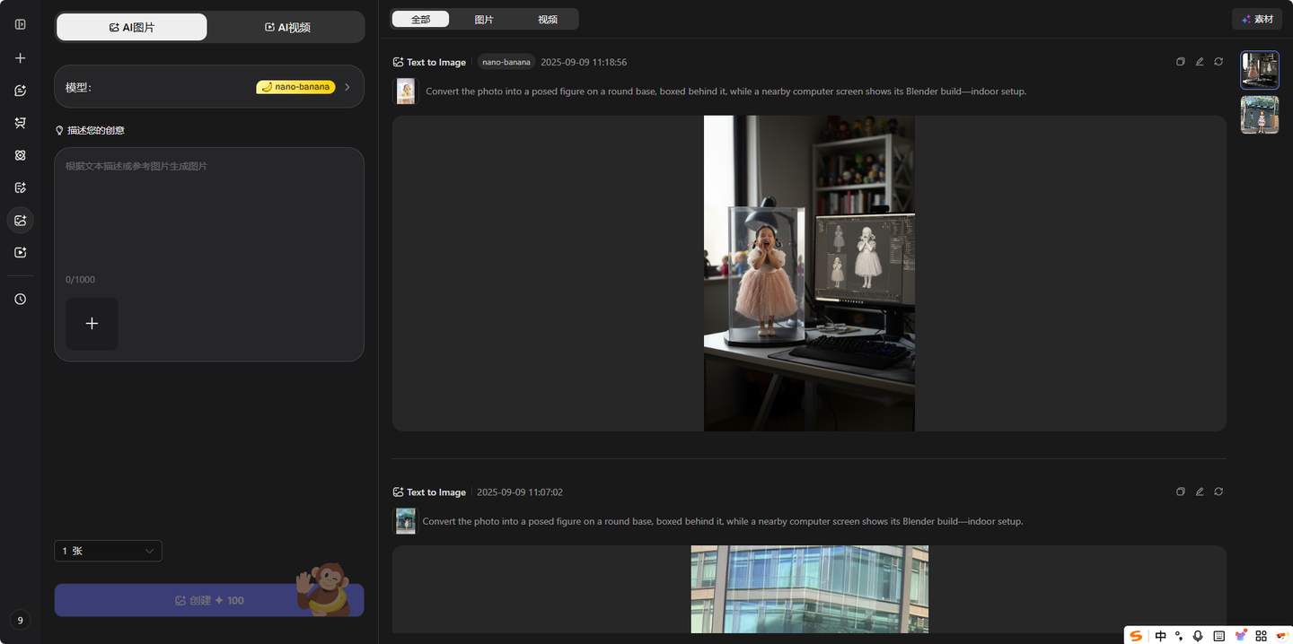The width and height of the screenshot is (1293, 644).
Task: Click the history clock icon in the sidebar
Action: tap(21, 299)
